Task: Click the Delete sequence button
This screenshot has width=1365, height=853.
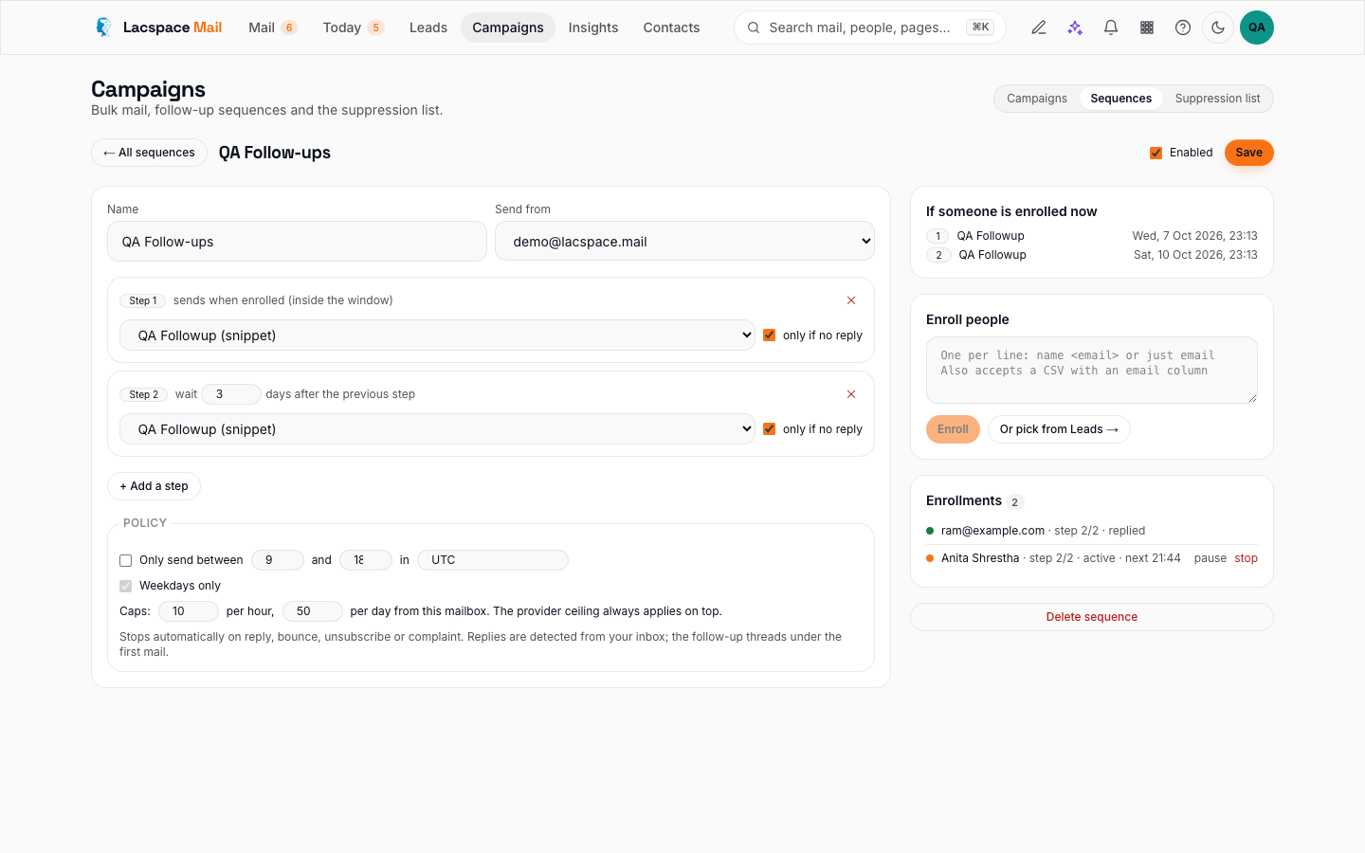Action: click(x=1092, y=617)
